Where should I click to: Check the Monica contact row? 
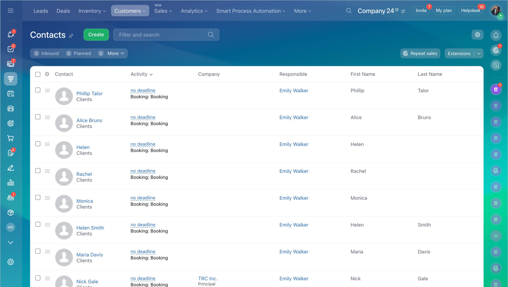38,197
